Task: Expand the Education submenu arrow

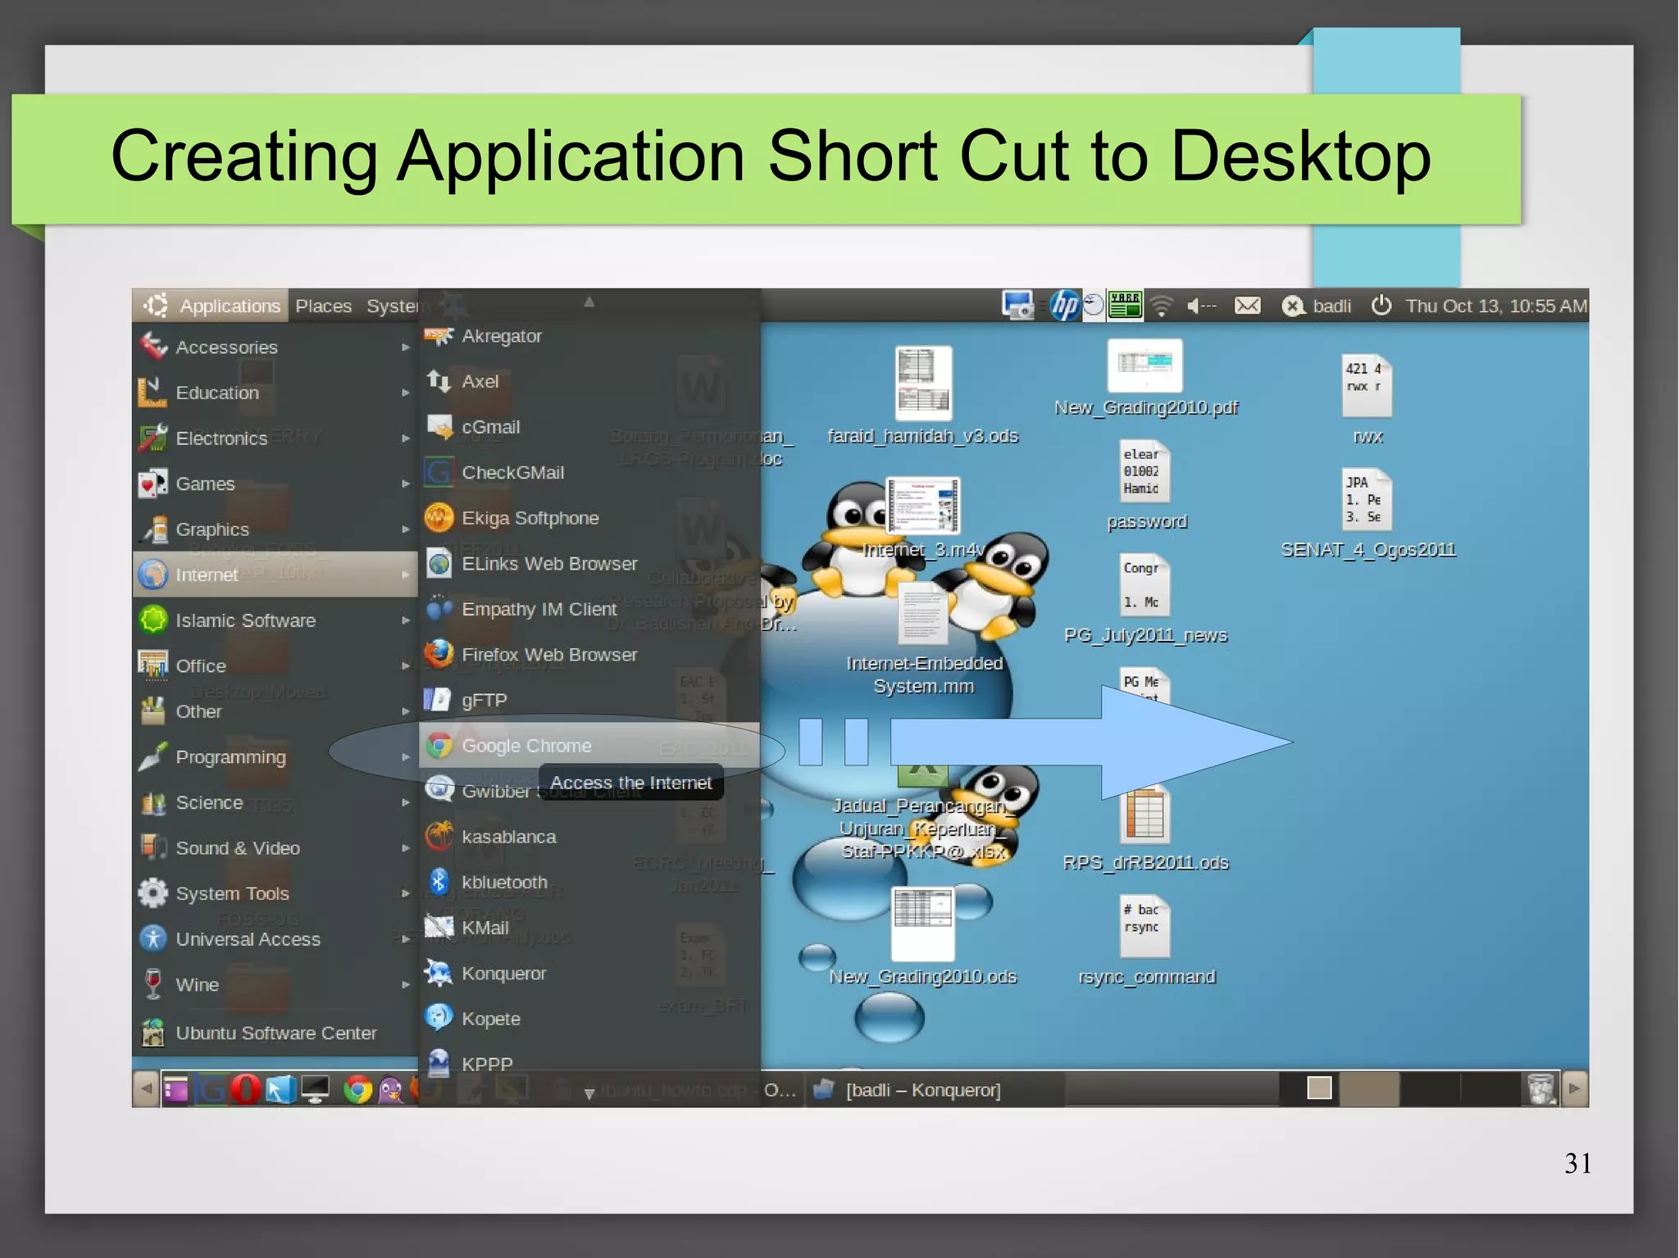Action: pos(405,393)
